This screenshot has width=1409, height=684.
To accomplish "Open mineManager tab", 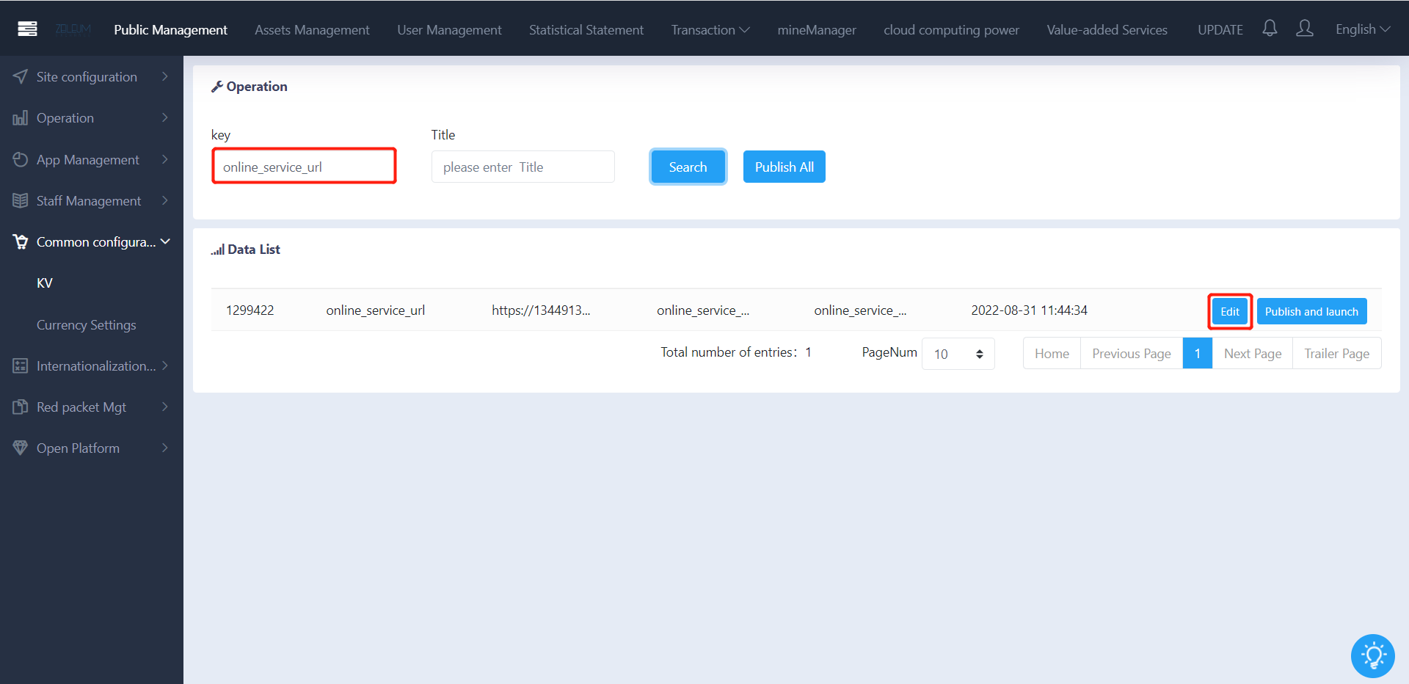I will (817, 29).
